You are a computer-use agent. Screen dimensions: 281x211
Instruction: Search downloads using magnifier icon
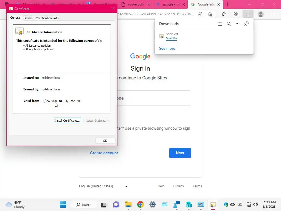point(229,24)
